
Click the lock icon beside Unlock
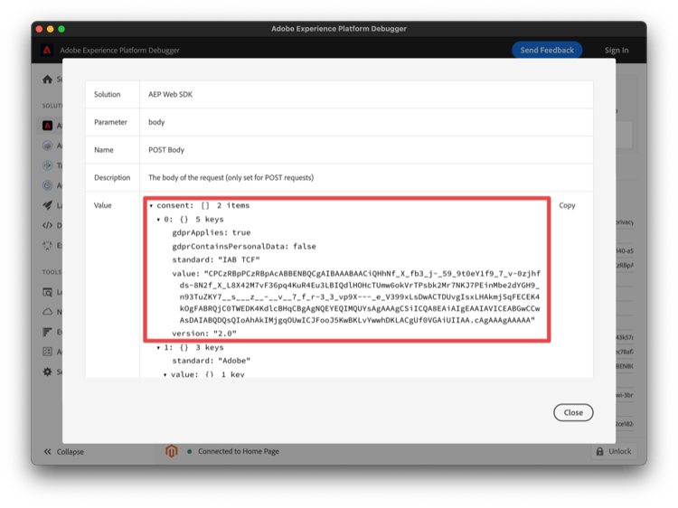click(x=599, y=451)
